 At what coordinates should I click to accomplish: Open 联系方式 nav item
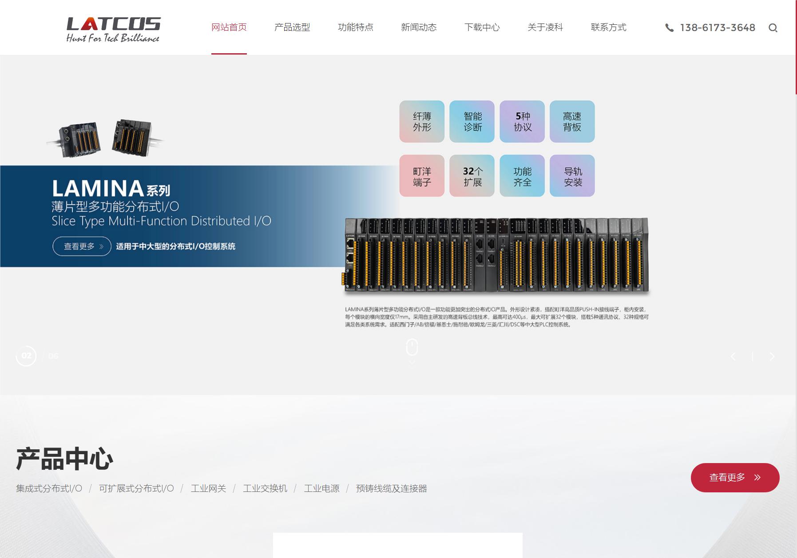click(609, 28)
